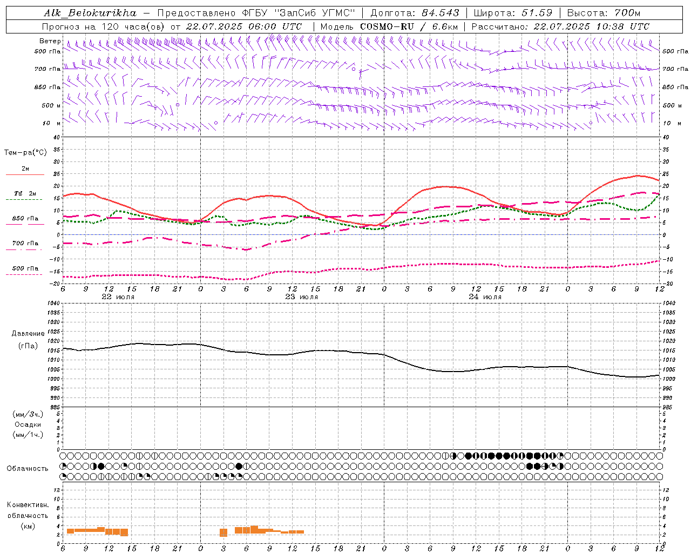Screen dimensions: 691x553
Task: Click the Облачность cloud cover label
Action: [28, 469]
